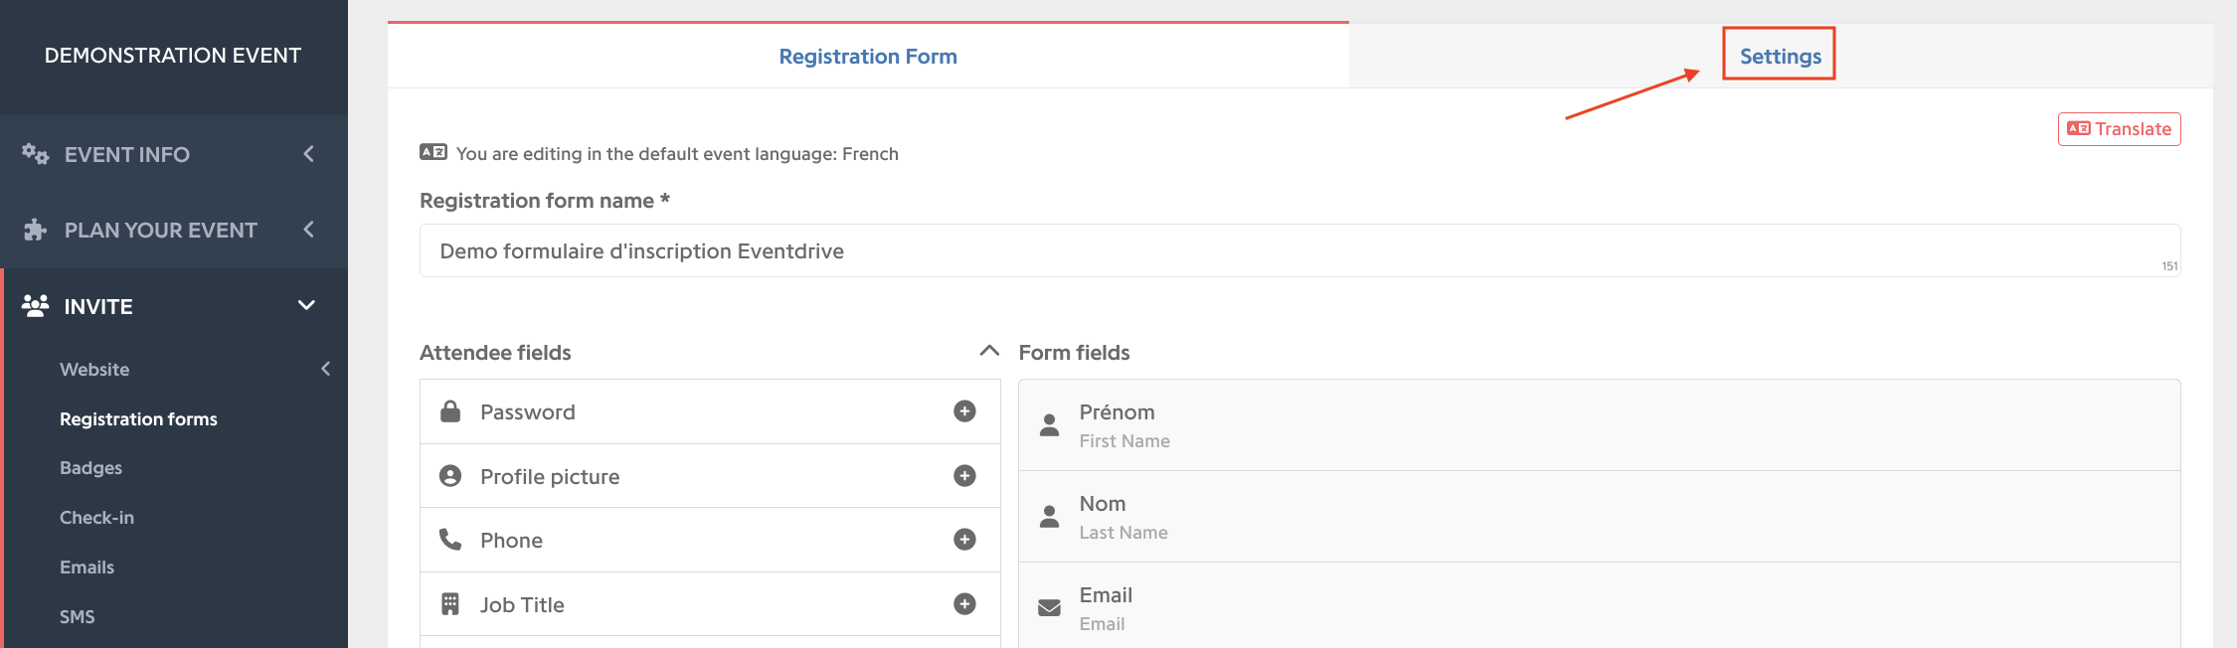Viewport: 2237px width, 648px height.
Task: Add the Profile picture field with plus icon
Action: click(x=964, y=476)
